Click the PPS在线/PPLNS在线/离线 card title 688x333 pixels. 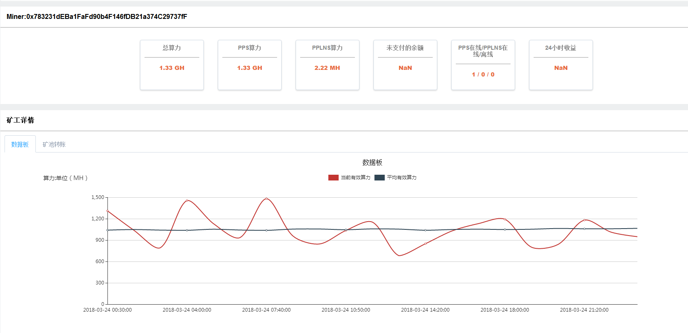coord(483,51)
